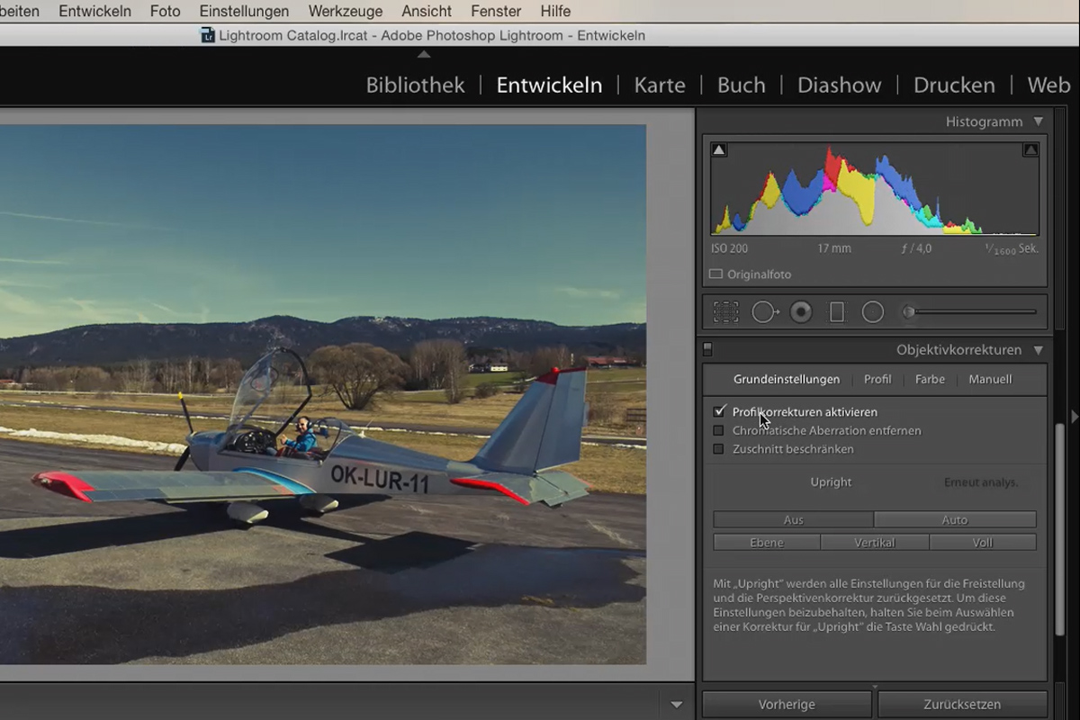Click Upright Auto button

tap(955, 519)
